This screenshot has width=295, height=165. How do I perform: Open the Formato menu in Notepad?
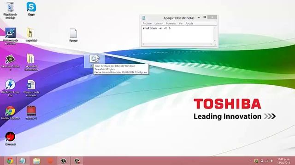pyautogui.click(x=171, y=23)
